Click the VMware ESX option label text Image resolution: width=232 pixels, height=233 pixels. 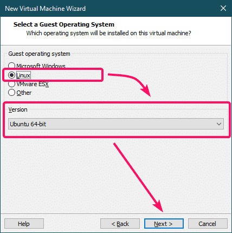(33, 84)
